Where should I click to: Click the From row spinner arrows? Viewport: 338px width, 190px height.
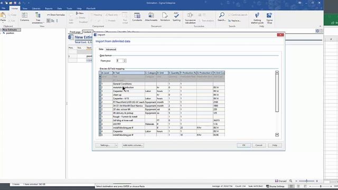pyautogui.click(x=125, y=61)
